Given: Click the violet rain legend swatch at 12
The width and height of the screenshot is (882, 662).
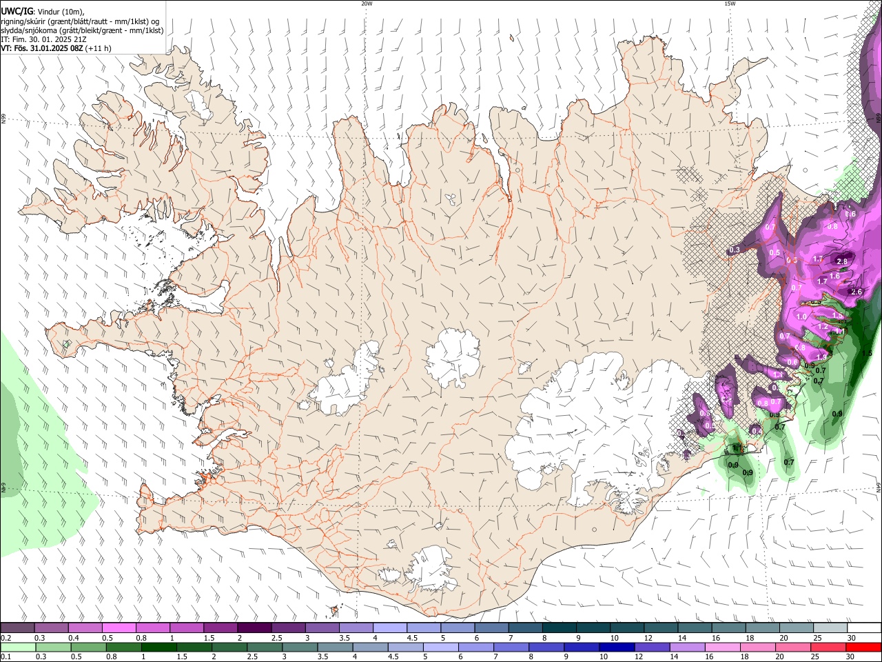Looking at the screenshot, I should point(651,648).
